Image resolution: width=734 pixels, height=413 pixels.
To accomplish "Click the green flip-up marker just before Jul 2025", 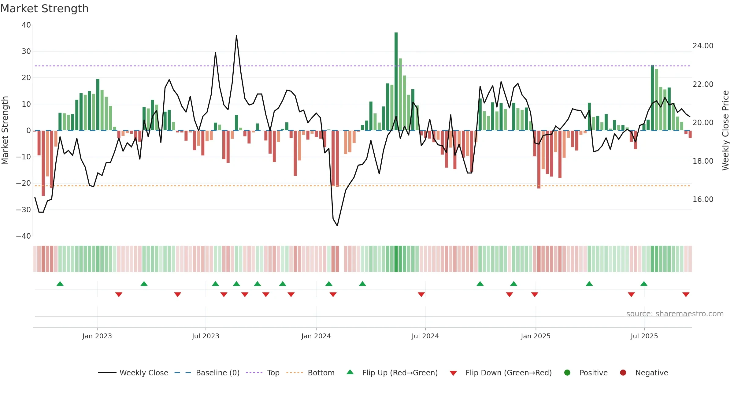I will coord(644,284).
